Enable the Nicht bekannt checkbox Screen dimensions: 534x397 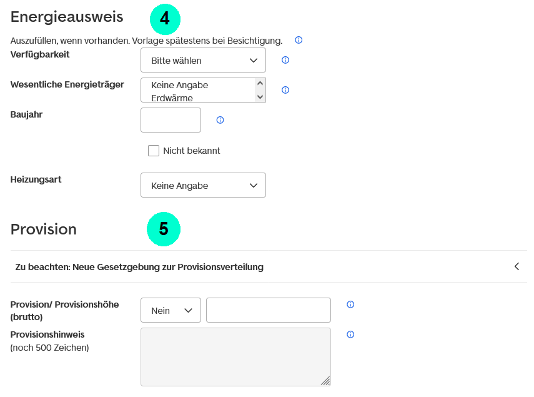coord(154,151)
